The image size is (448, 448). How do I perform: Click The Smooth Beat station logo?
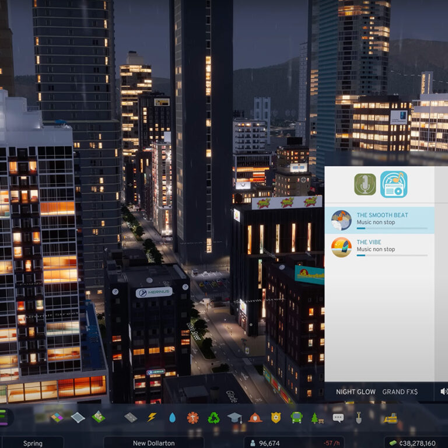click(x=341, y=220)
